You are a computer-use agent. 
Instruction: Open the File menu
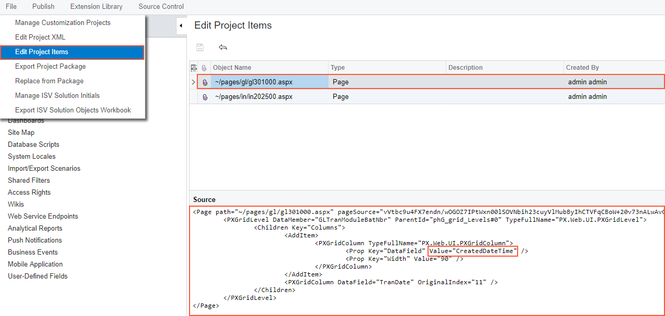coord(11,6)
